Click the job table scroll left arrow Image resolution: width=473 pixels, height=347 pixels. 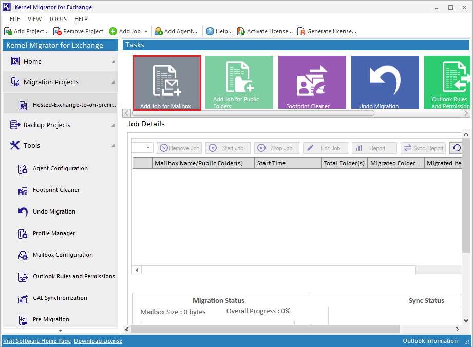click(137, 269)
